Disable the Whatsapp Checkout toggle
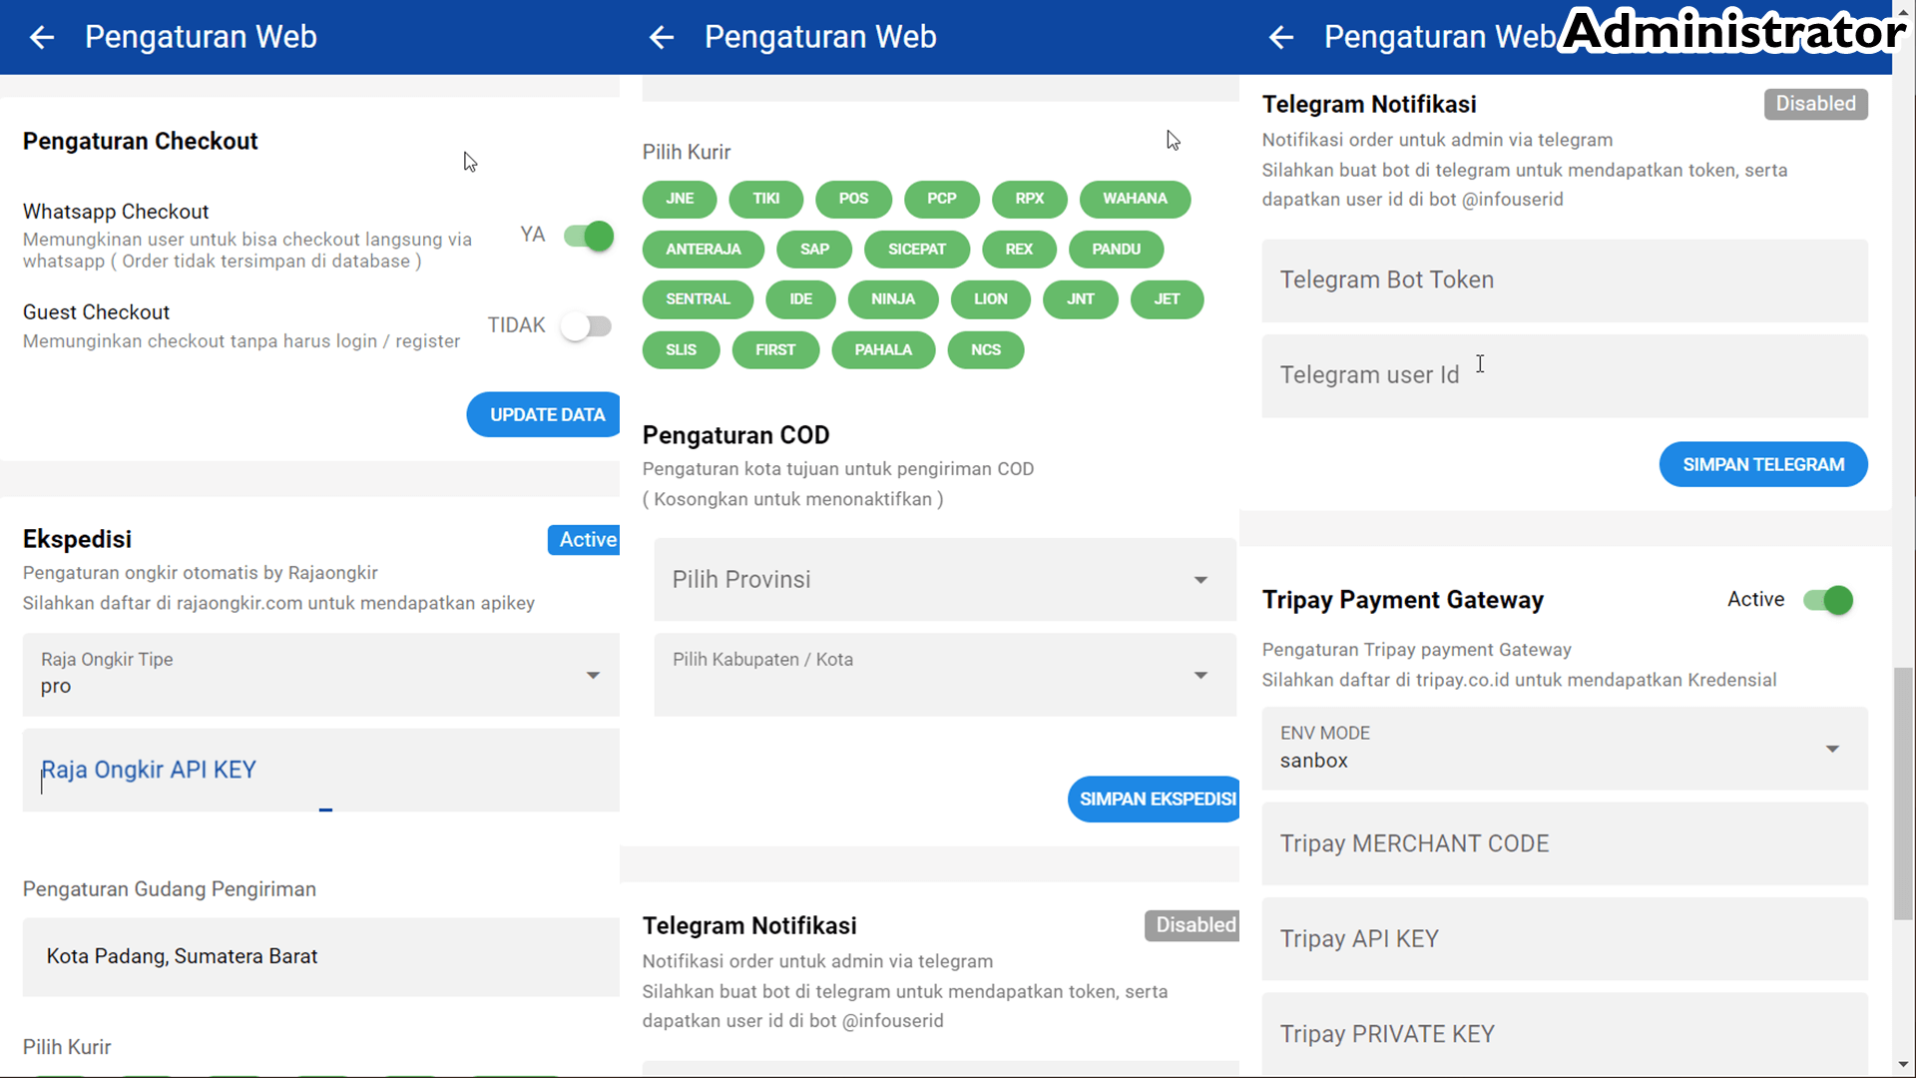Viewport: 1916px width, 1078px height. tap(588, 236)
